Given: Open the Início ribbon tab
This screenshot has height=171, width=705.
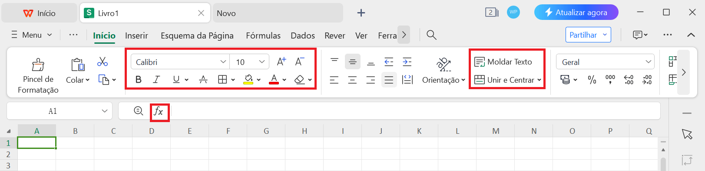Looking at the screenshot, I should tap(104, 35).
